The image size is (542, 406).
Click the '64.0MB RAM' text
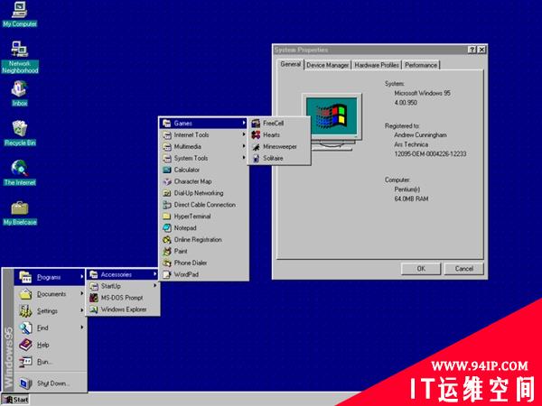coord(411,198)
